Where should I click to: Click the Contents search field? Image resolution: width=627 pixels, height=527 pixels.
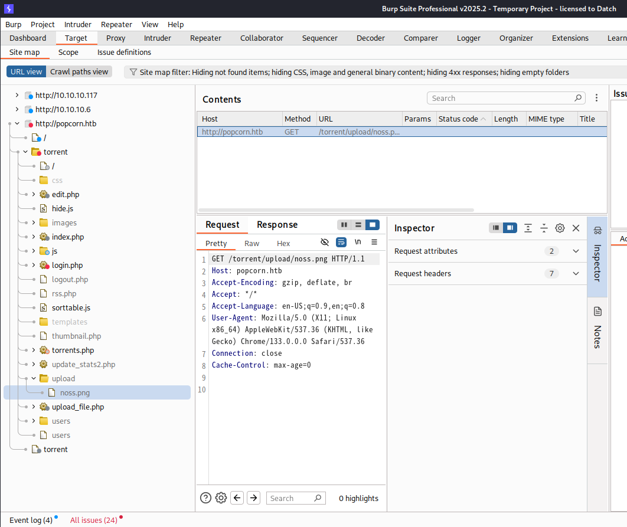[506, 98]
